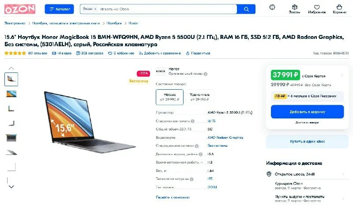
Task: Click the info icon next to Оригинальный товар
Action: point(205,74)
